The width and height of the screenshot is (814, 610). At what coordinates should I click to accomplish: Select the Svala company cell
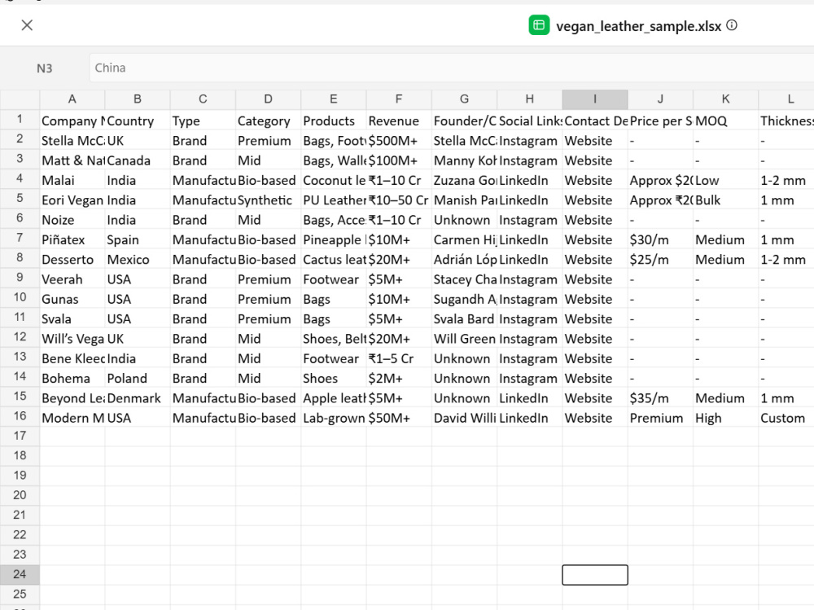72,318
